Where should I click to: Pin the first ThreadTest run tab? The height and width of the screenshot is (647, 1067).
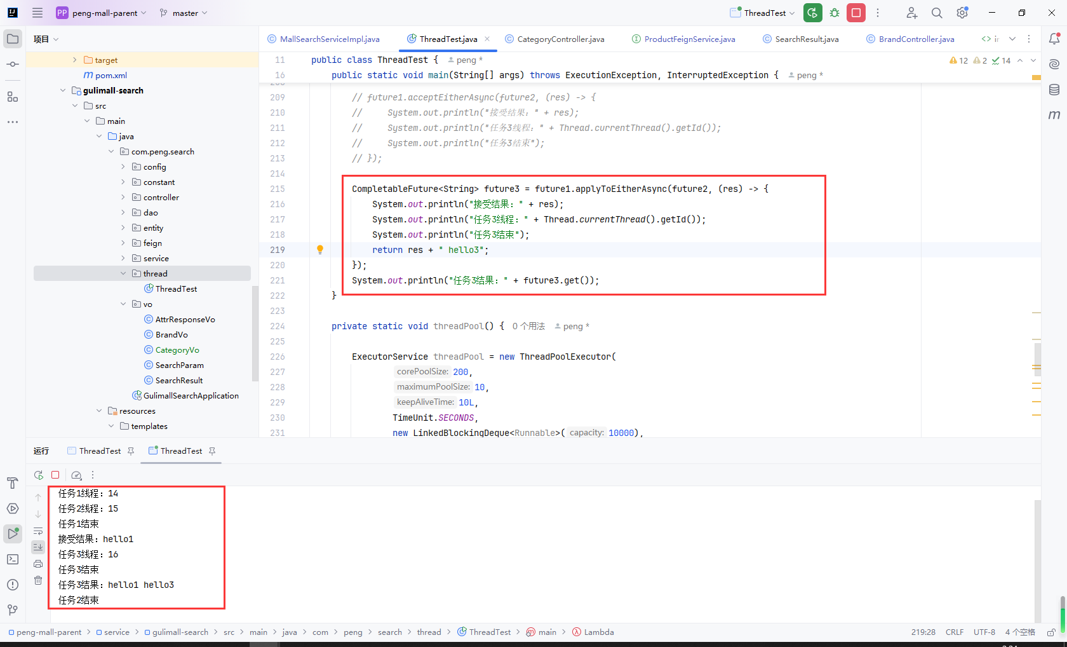(x=131, y=451)
